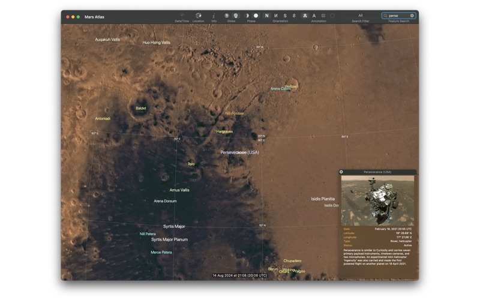Select the Nili Fossae label
This screenshot has width=480, height=300.
tap(235, 113)
